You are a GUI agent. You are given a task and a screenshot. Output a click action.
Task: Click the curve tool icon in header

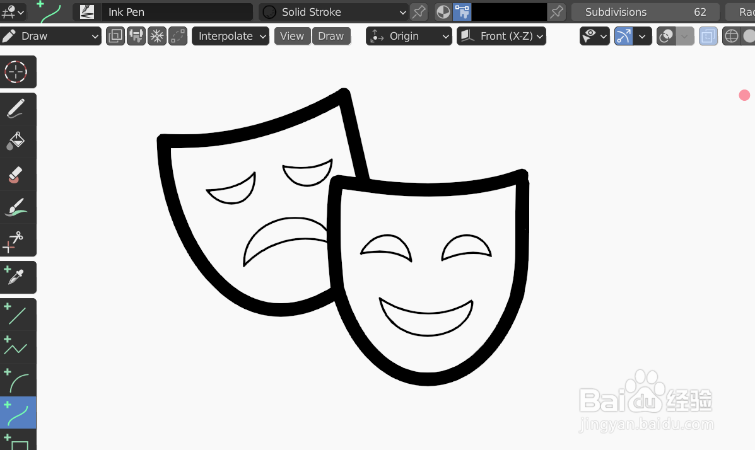coord(50,12)
